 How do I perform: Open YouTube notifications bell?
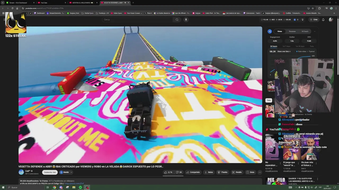click(323, 20)
